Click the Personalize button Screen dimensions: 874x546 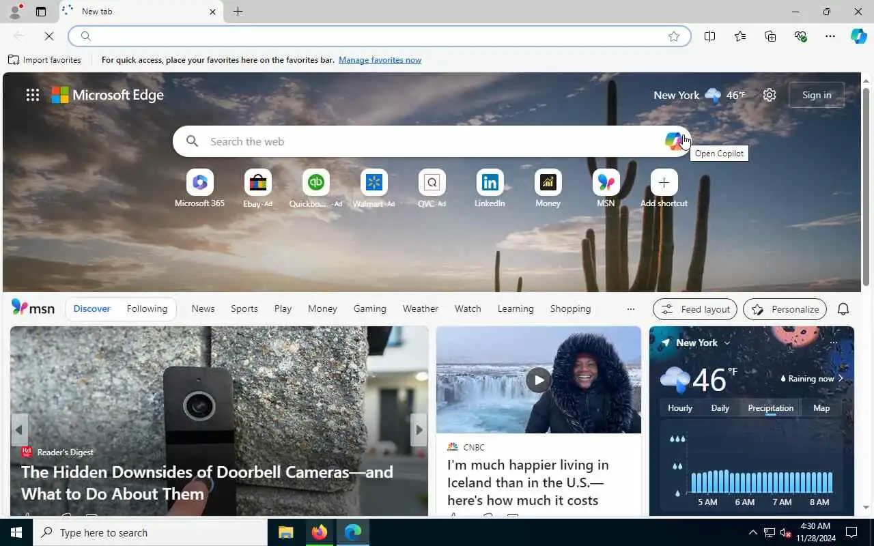click(785, 309)
